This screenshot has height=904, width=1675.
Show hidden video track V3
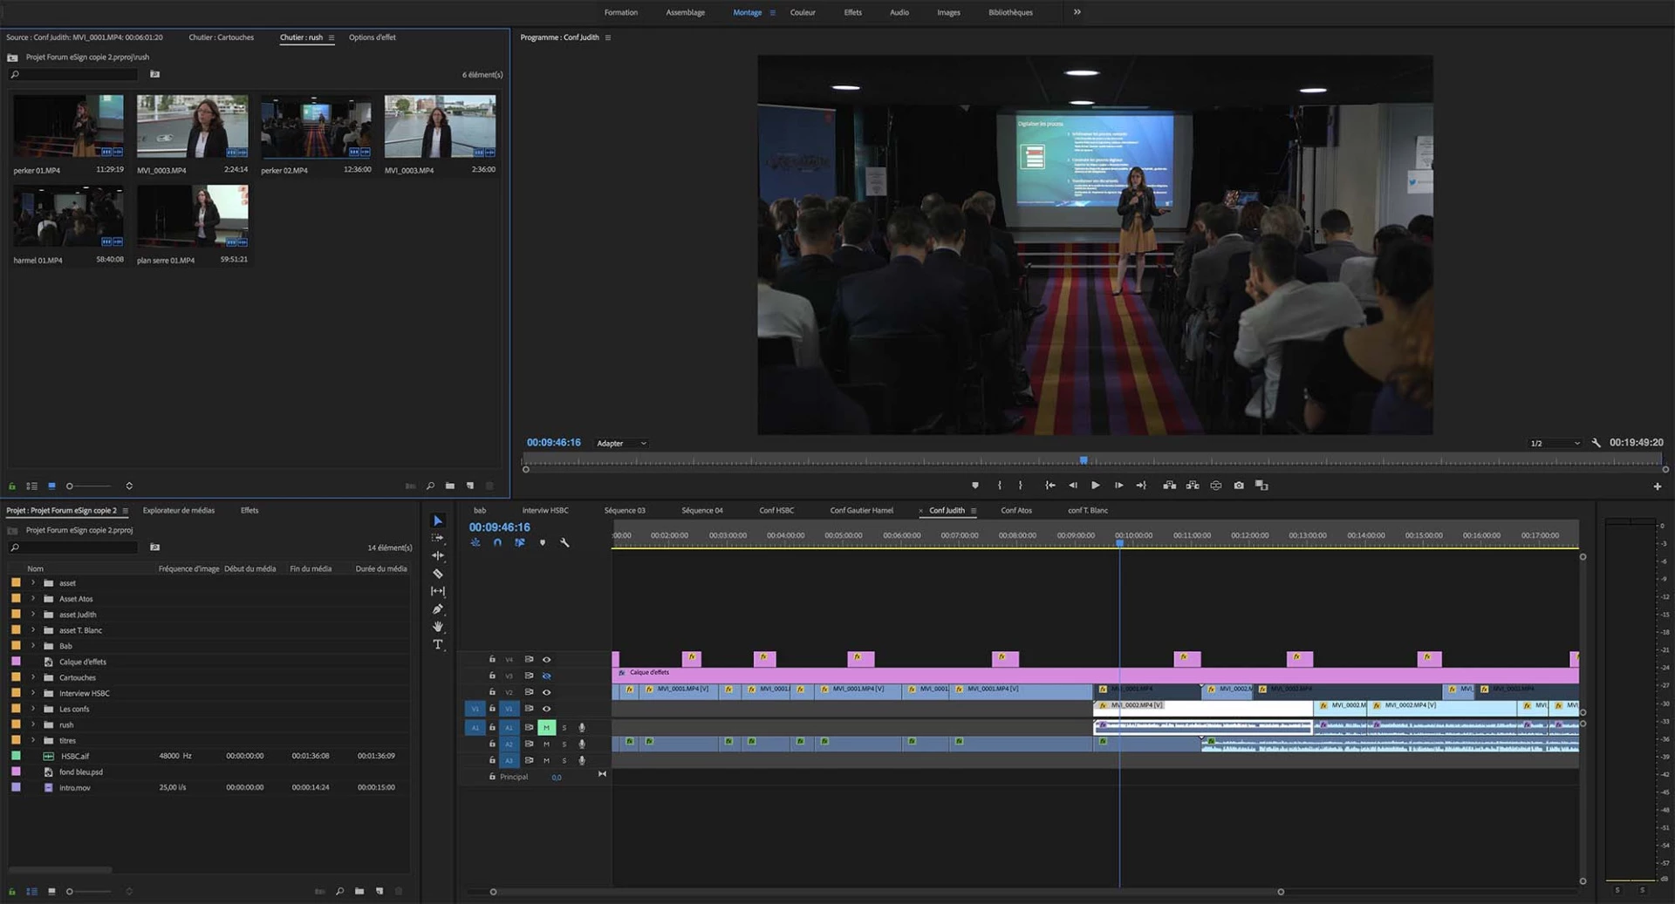[x=546, y=676]
